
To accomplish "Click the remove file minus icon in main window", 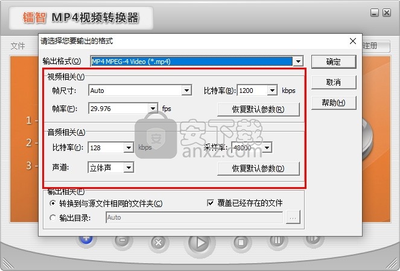I will (122, 241).
